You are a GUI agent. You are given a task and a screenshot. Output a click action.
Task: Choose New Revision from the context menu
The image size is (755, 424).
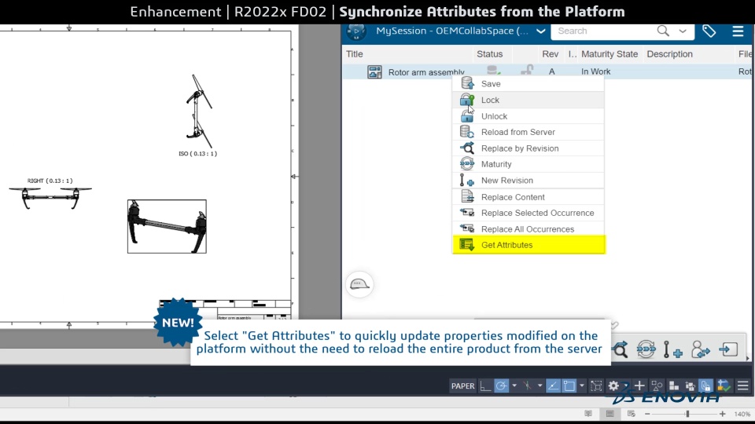[528, 181]
